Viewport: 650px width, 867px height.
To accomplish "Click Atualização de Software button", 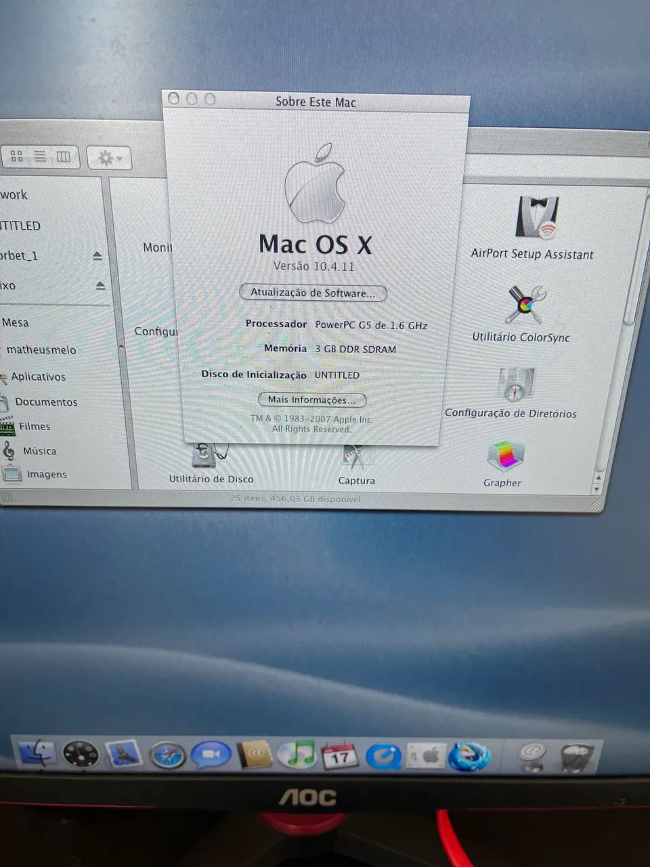I will [312, 293].
